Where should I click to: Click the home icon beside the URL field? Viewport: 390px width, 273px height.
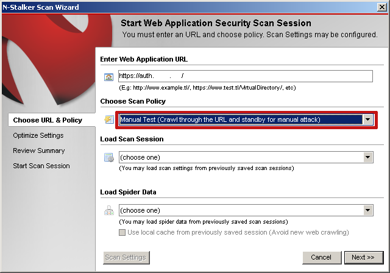[108, 77]
